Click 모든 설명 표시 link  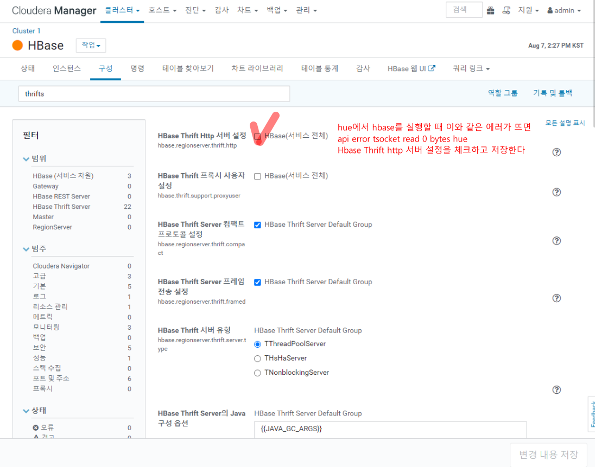click(x=565, y=123)
